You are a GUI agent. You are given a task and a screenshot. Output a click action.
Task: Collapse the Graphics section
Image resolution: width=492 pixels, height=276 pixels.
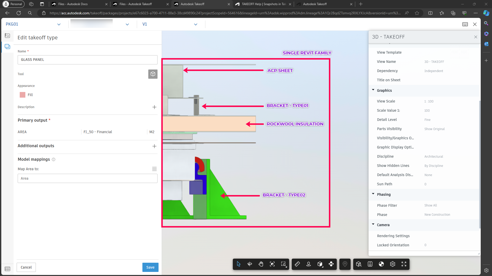[x=373, y=90]
